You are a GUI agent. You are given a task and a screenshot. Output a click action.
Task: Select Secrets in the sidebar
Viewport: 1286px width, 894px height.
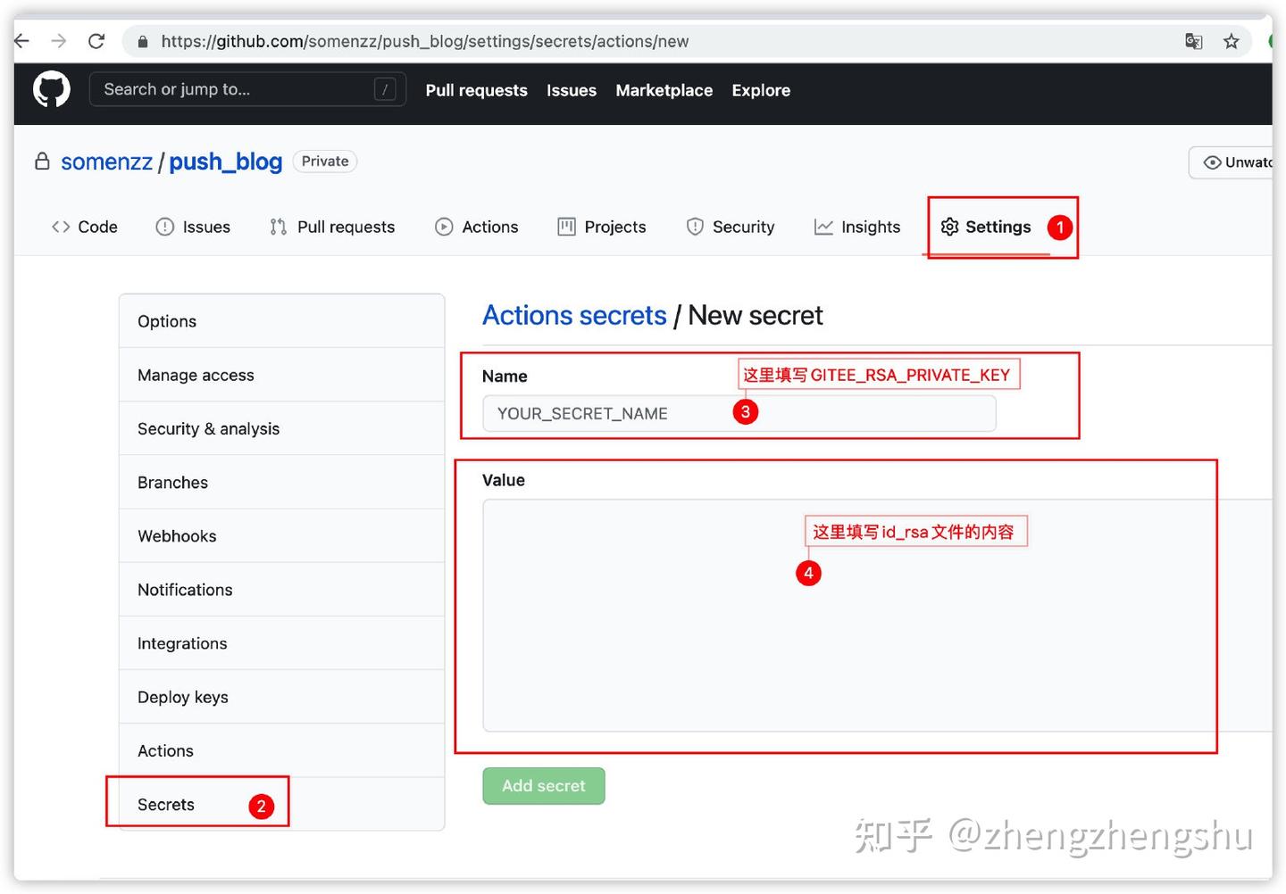165,804
